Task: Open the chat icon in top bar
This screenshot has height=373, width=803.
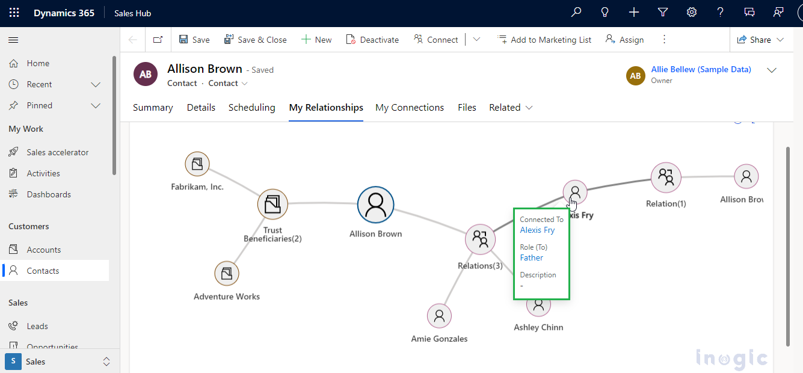Action: pos(749,13)
